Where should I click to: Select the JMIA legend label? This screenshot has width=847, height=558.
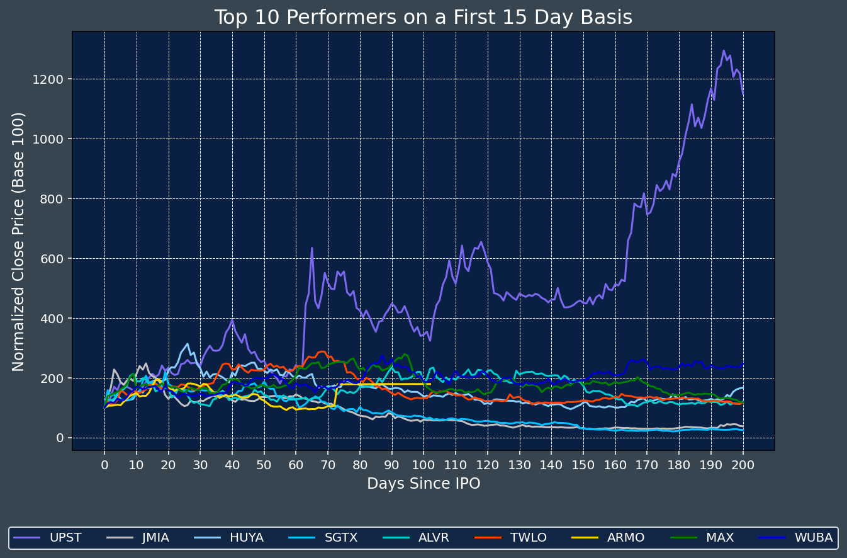(x=155, y=538)
